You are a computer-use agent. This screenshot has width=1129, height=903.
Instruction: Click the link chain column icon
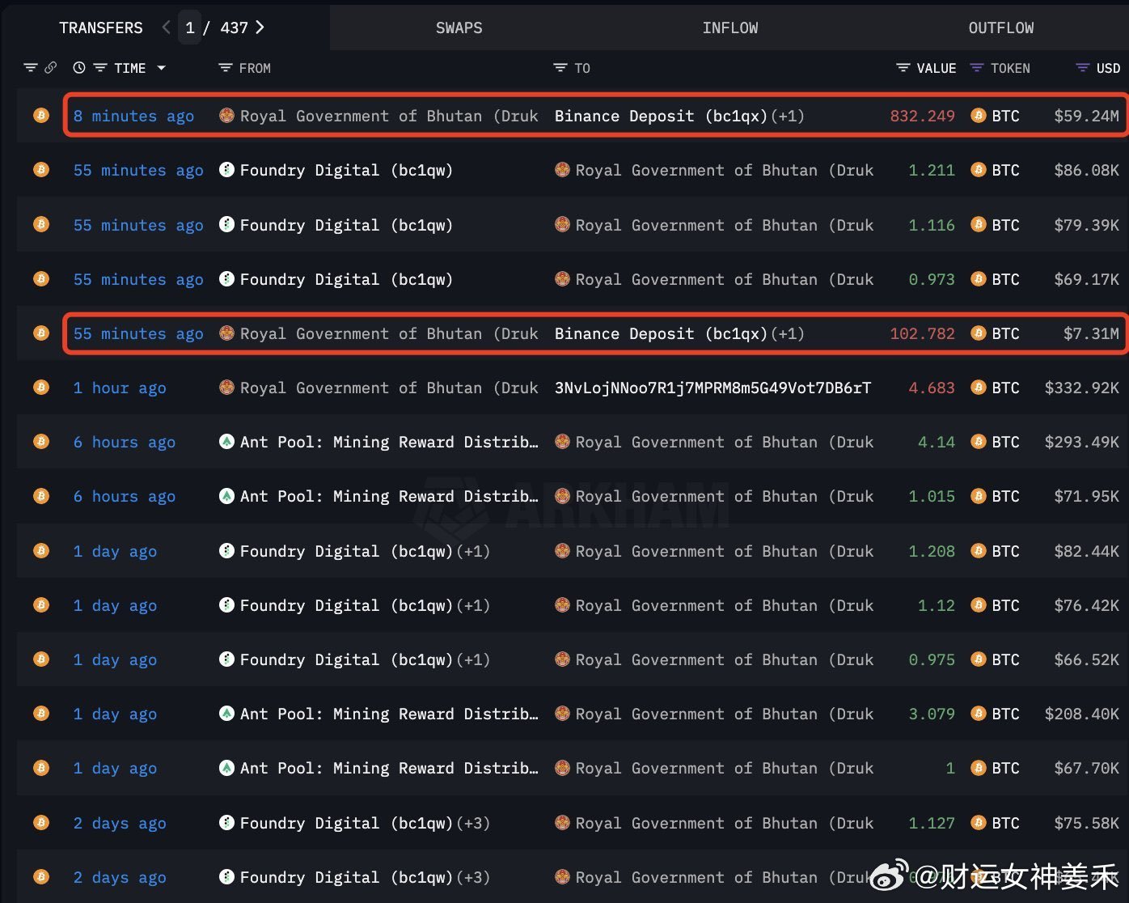(x=50, y=68)
